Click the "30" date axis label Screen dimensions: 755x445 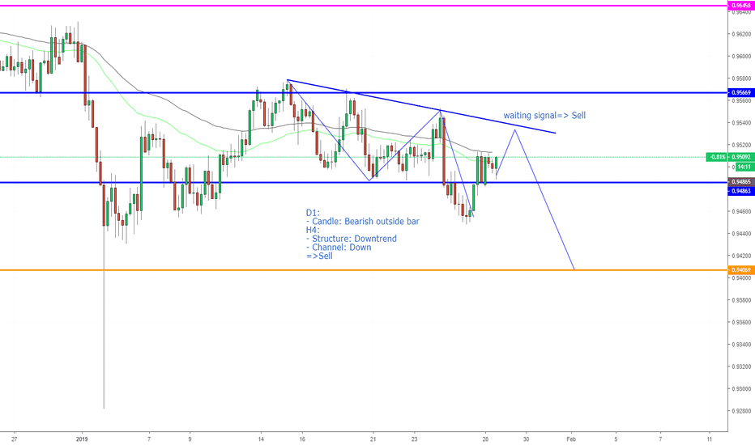pyautogui.click(x=527, y=439)
